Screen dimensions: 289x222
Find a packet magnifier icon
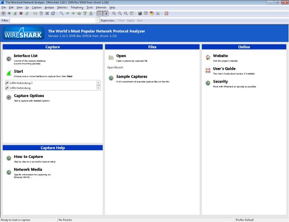[61, 13]
